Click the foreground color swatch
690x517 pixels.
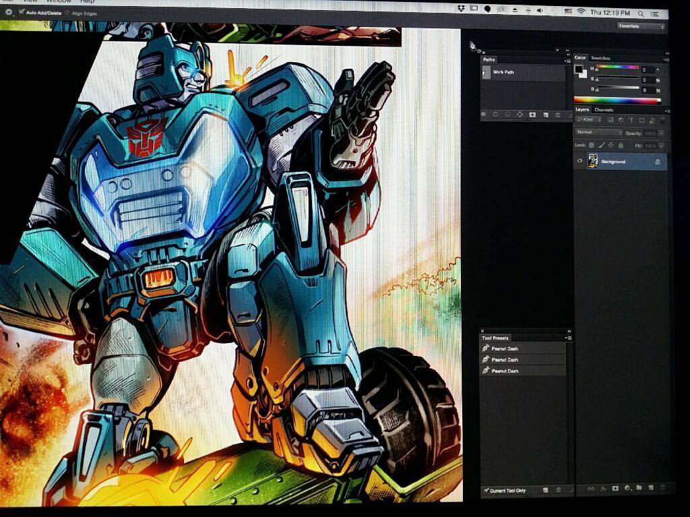tap(579, 69)
